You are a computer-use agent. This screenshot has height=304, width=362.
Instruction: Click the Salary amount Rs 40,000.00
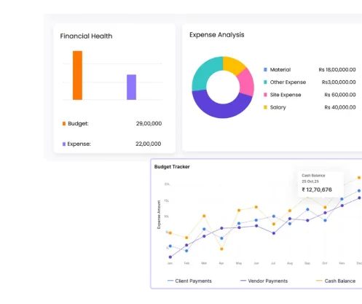(340, 107)
